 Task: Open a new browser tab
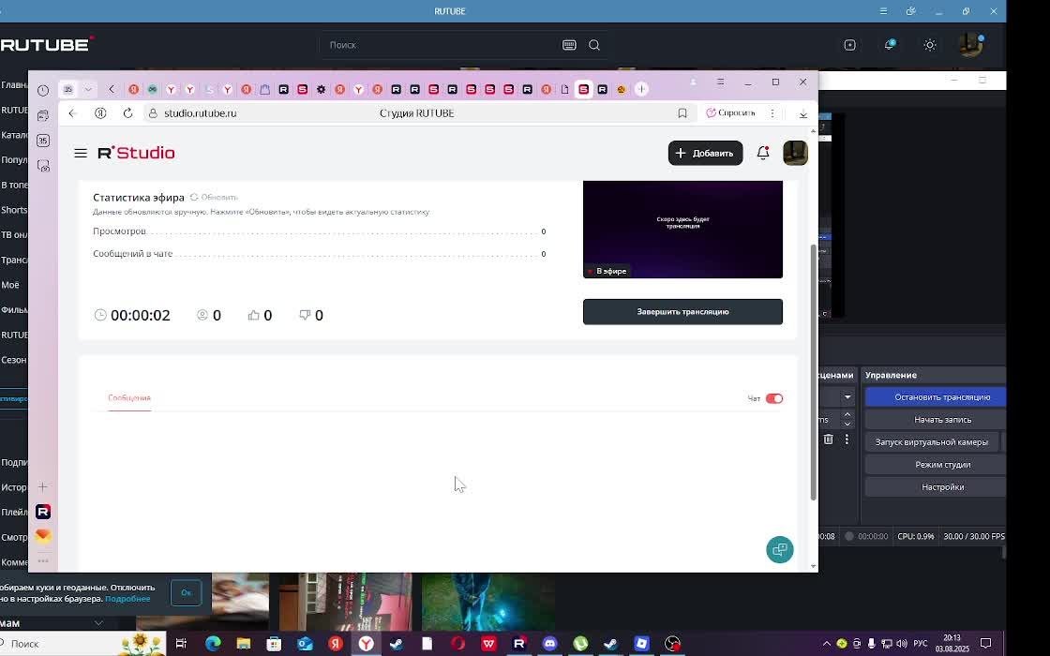[641, 89]
